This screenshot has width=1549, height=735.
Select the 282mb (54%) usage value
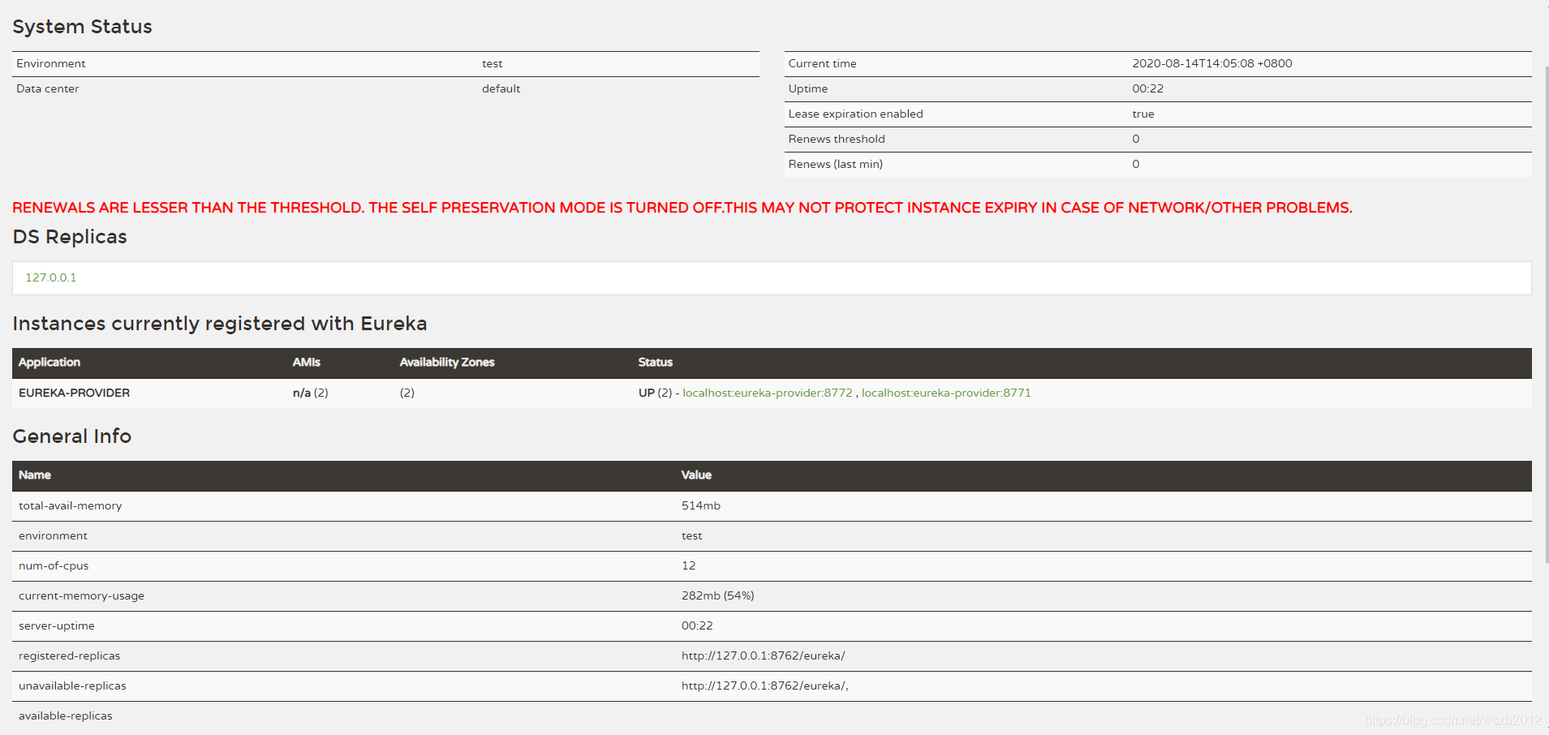point(718,596)
